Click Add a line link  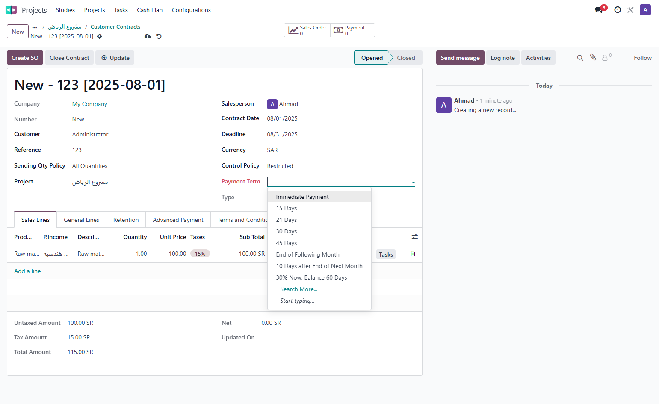pos(27,271)
